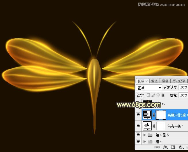Click lock position move icon

click(x=158, y=95)
